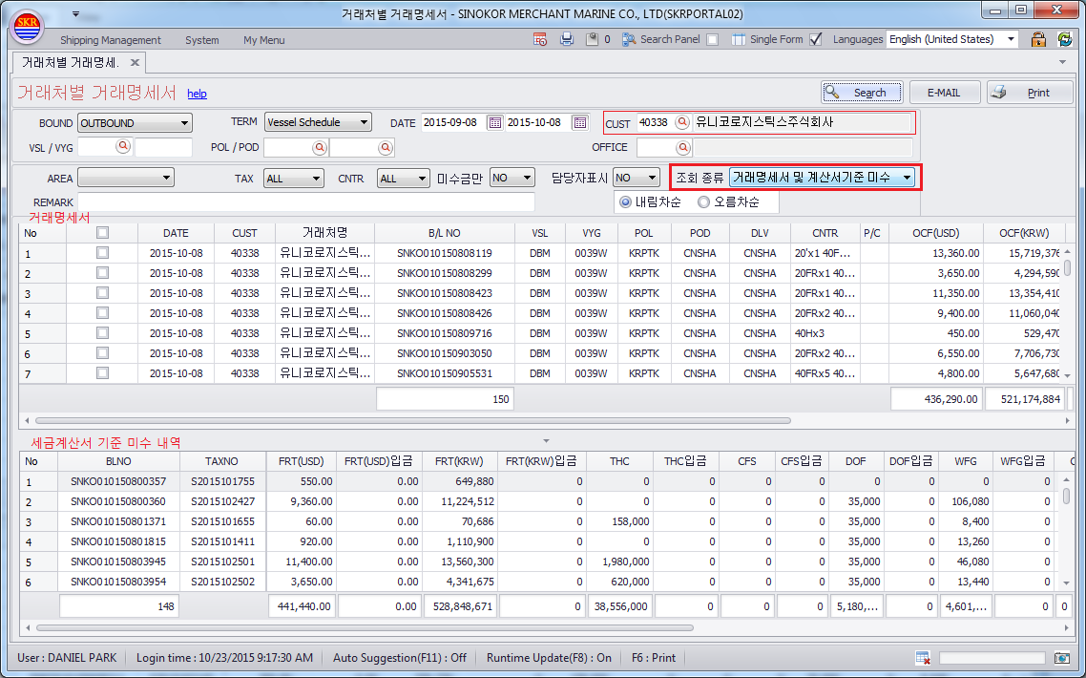The height and width of the screenshot is (678, 1086).
Task: Check the row for B/L SNKO010150809716
Action: [102, 333]
